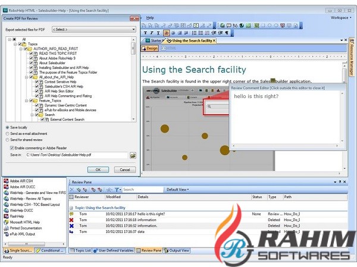Collapse the Feature_Topics folder
This screenshot has width=357, height=267.
[x=26, y=100]
